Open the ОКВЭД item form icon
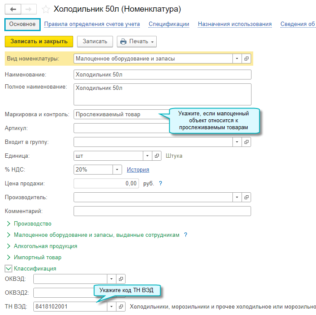Viewport: 316px width, 315px height. (121, 279)
